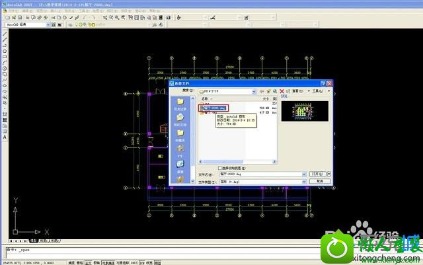423x265 pixels.
Task: Expand the 文件类型 combo box arrow
Action: tap(304, 182)
